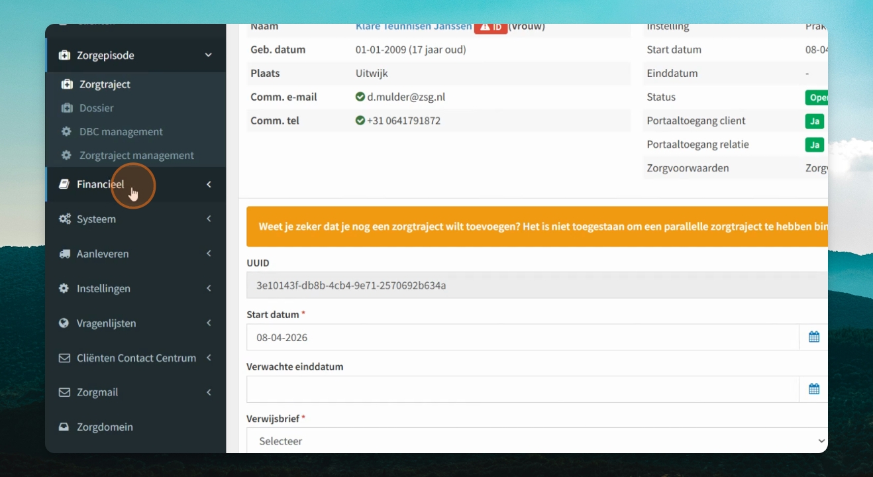Image resolution: width=873 pixels, height=477 pixels.
Task: Click the read-only UUID field
Action: 537,286
